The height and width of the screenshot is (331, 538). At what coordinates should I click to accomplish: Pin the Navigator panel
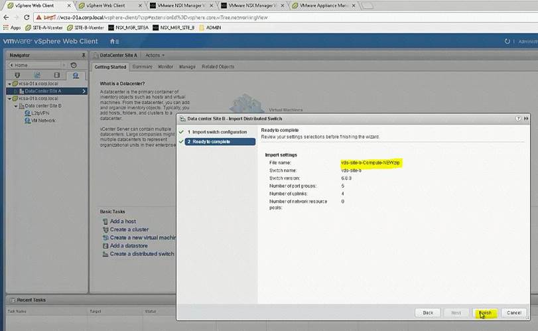(x=83, y=55)
